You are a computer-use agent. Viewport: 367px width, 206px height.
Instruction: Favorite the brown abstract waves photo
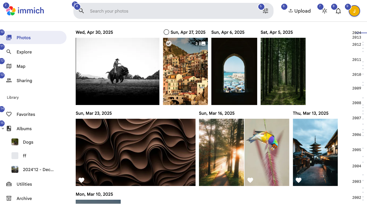pos(81,180)
